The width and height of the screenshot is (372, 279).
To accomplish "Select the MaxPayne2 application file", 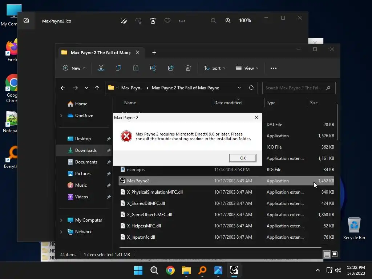I will 226,181.
